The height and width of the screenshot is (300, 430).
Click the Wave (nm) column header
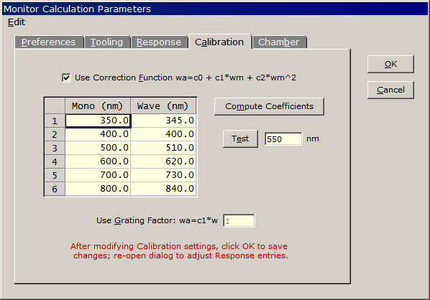pos(163,106)
